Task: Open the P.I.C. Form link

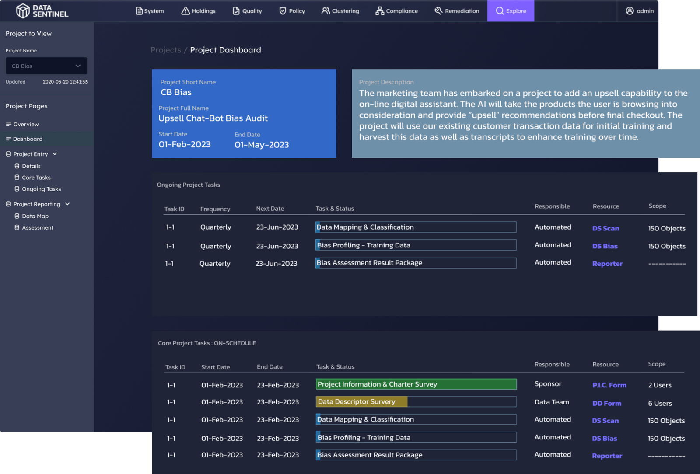Action: pos(609,385)
